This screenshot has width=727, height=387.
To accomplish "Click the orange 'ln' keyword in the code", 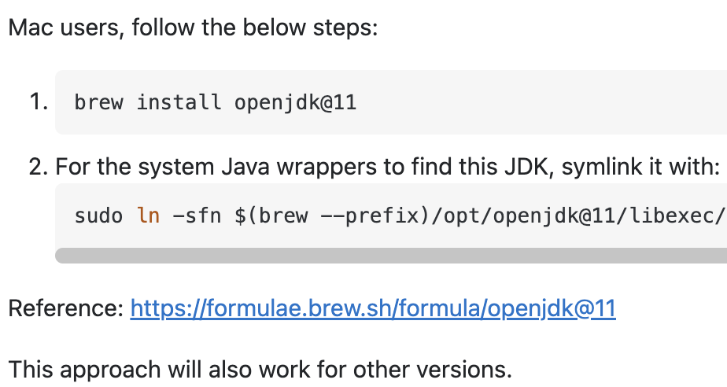I will click(x=149, y=216).
